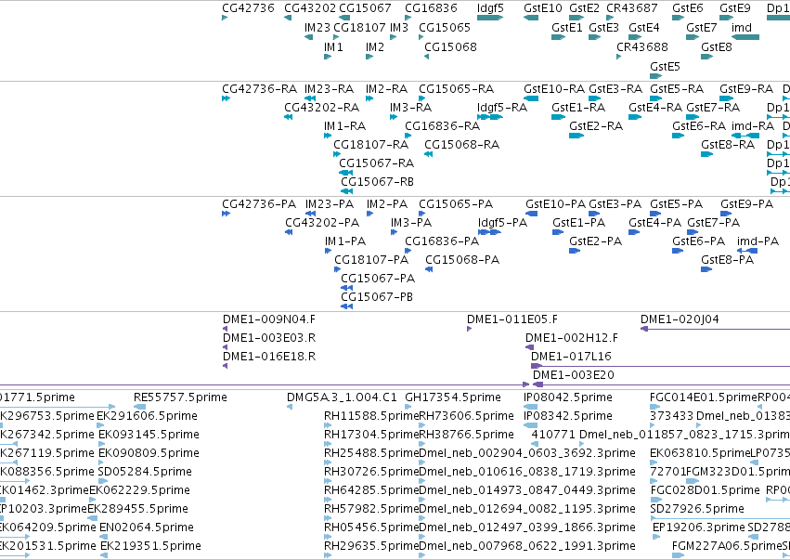790x560 pixels.
Task: Click clone DME1-002H12.F
Action: pos(571,338)
